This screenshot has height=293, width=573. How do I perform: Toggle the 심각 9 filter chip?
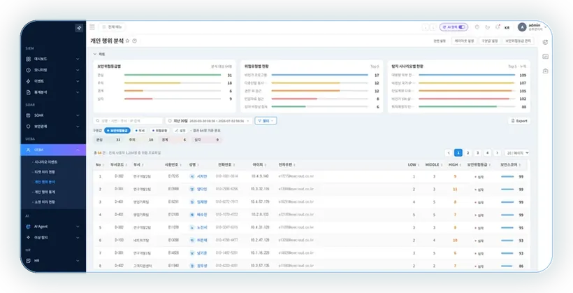click(206, 140)
